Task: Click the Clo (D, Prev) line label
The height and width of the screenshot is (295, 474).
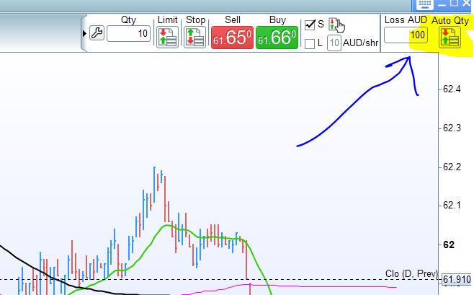Action: click(411, 273)
